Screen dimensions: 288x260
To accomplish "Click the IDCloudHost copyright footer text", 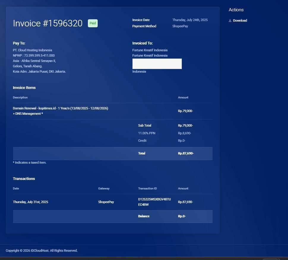I will click(x=42, y=251).
